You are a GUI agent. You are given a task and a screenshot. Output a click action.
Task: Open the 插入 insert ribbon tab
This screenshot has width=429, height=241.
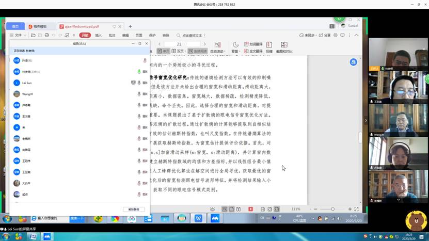(99, 35)
